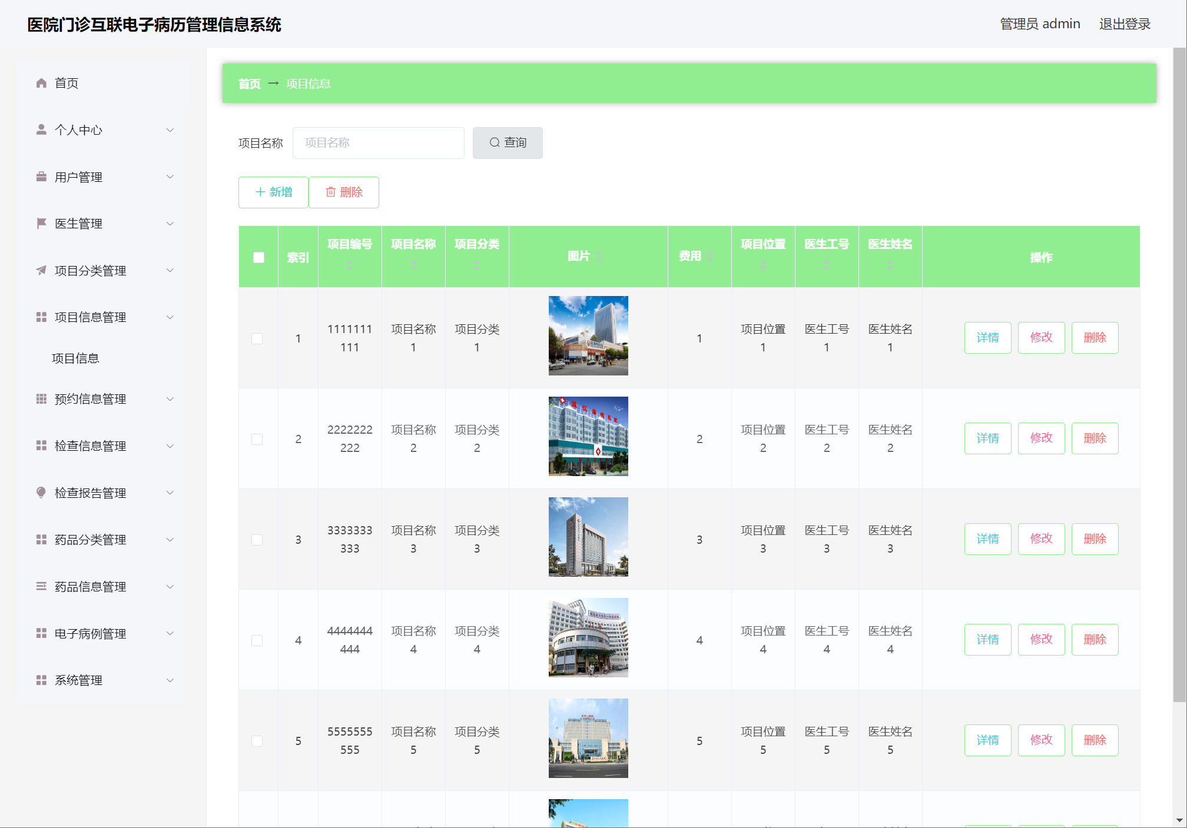This screenshot has height=828, width=1187.
Task: Click the paper plane icon for 项目分类管理
Action: [x=41, y=270]
